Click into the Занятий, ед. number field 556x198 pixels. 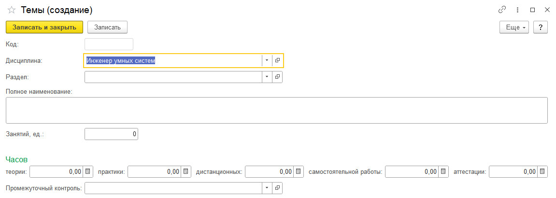111,134
